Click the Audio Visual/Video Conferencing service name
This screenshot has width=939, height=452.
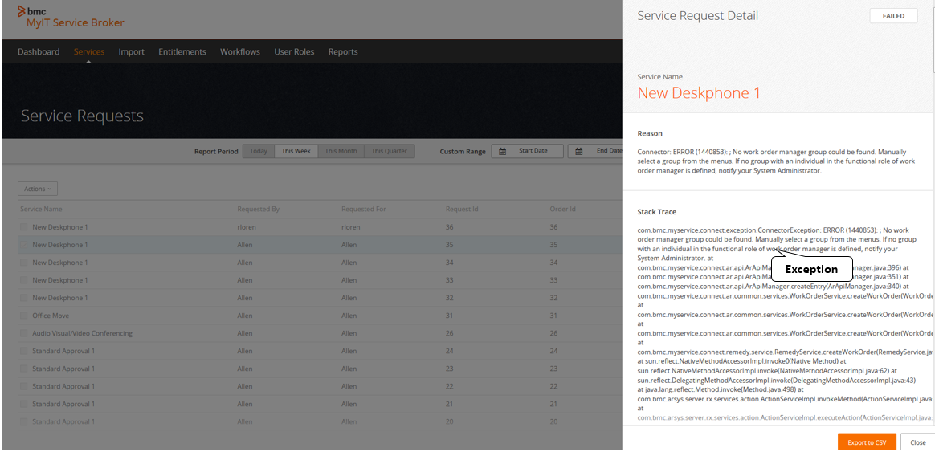click(x=83, y=333)
